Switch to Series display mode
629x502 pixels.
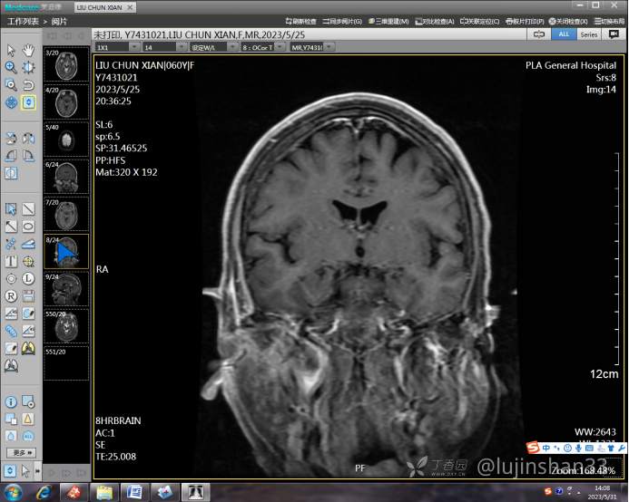tap(589, 34)
